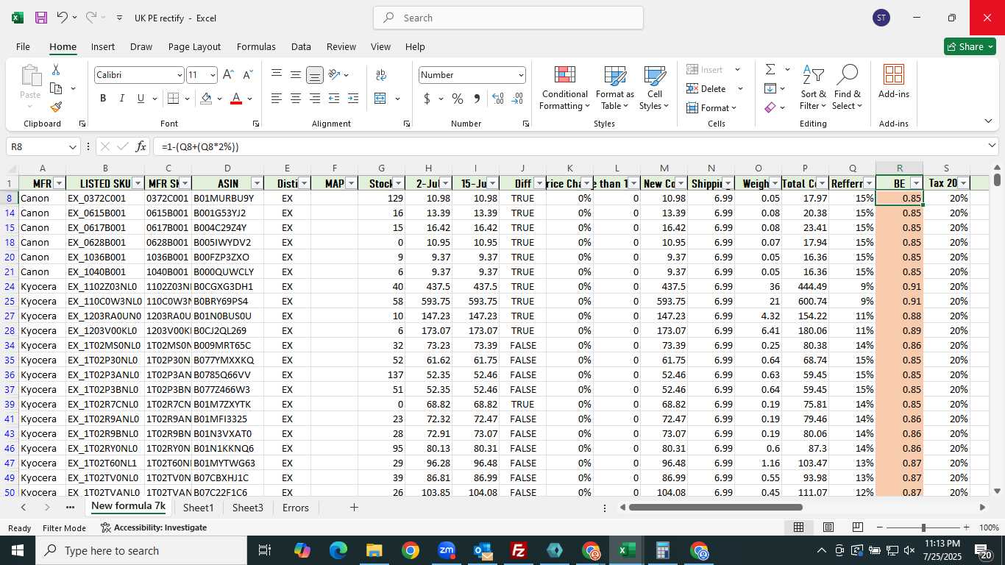Click the Save icon in title bar

[41, 18]
